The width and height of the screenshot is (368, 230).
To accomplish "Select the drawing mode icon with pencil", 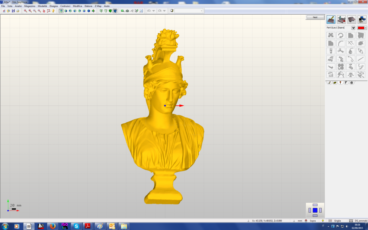I will click(331, 19).
